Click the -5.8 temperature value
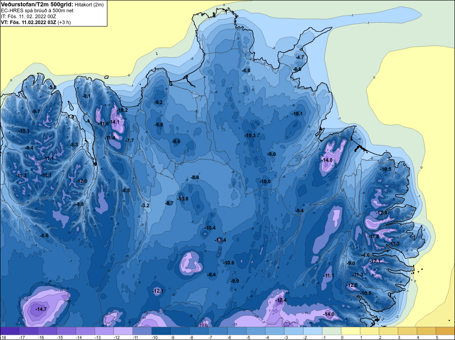 pos(52,87)
